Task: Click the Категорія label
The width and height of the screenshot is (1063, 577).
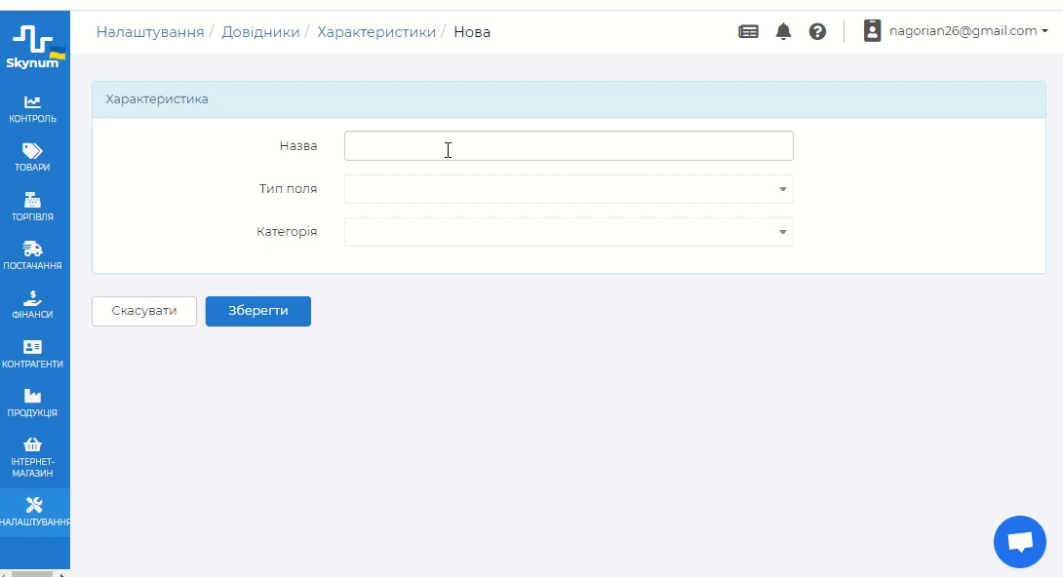Action: [287, 232]
